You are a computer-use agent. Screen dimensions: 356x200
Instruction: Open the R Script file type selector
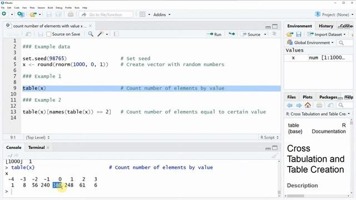tap(269, 137)
